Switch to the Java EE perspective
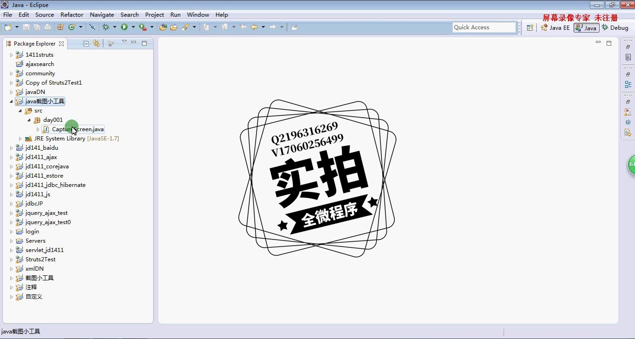Screen dimensions: 635x339 (x=555, y=27)
